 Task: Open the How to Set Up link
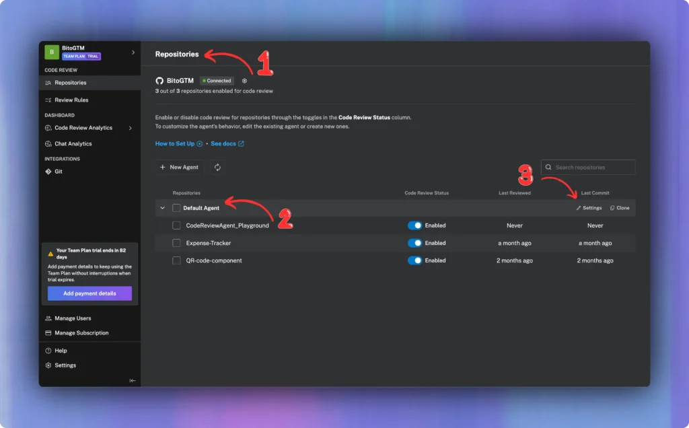179,144
